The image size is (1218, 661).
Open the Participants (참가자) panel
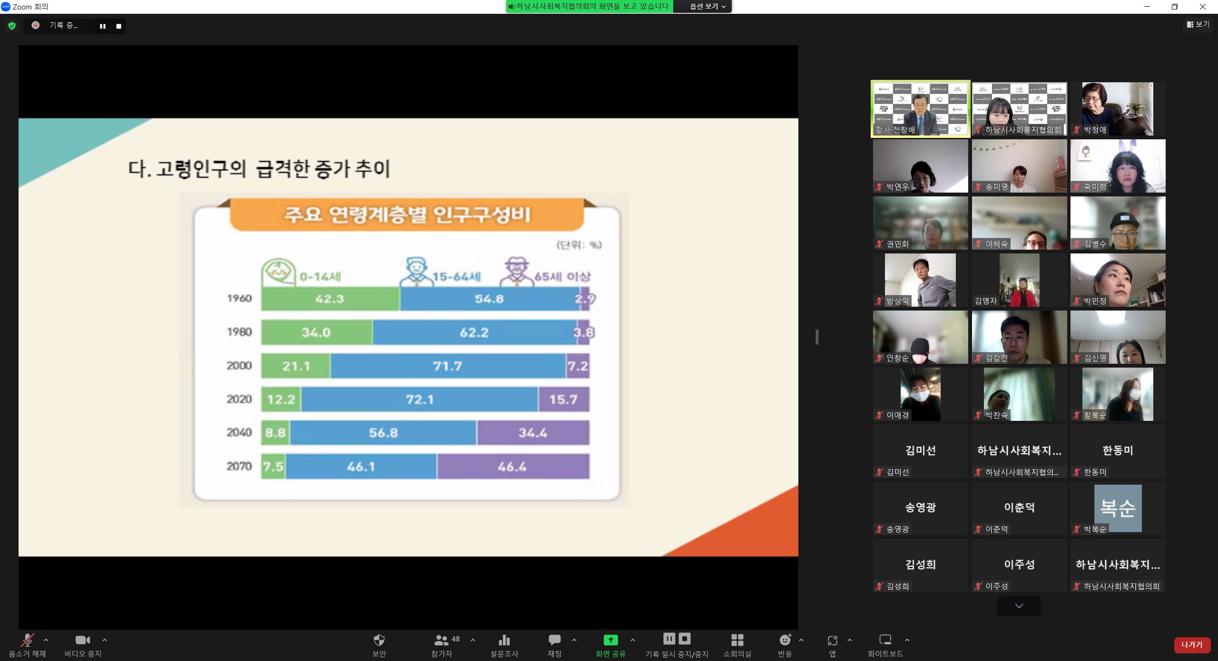click(442, 640)
